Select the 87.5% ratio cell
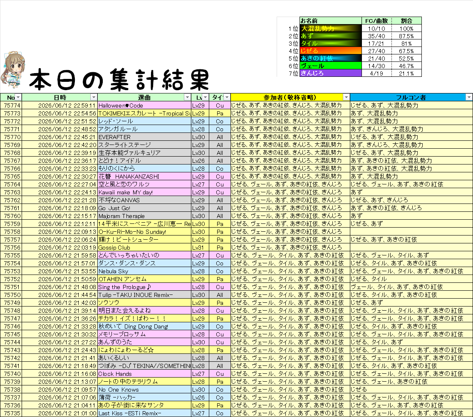 [x=406, y=36]
